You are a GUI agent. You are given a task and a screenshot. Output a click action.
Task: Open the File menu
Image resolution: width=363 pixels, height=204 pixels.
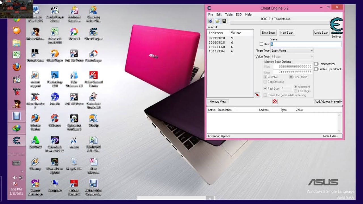pos(210,14)
